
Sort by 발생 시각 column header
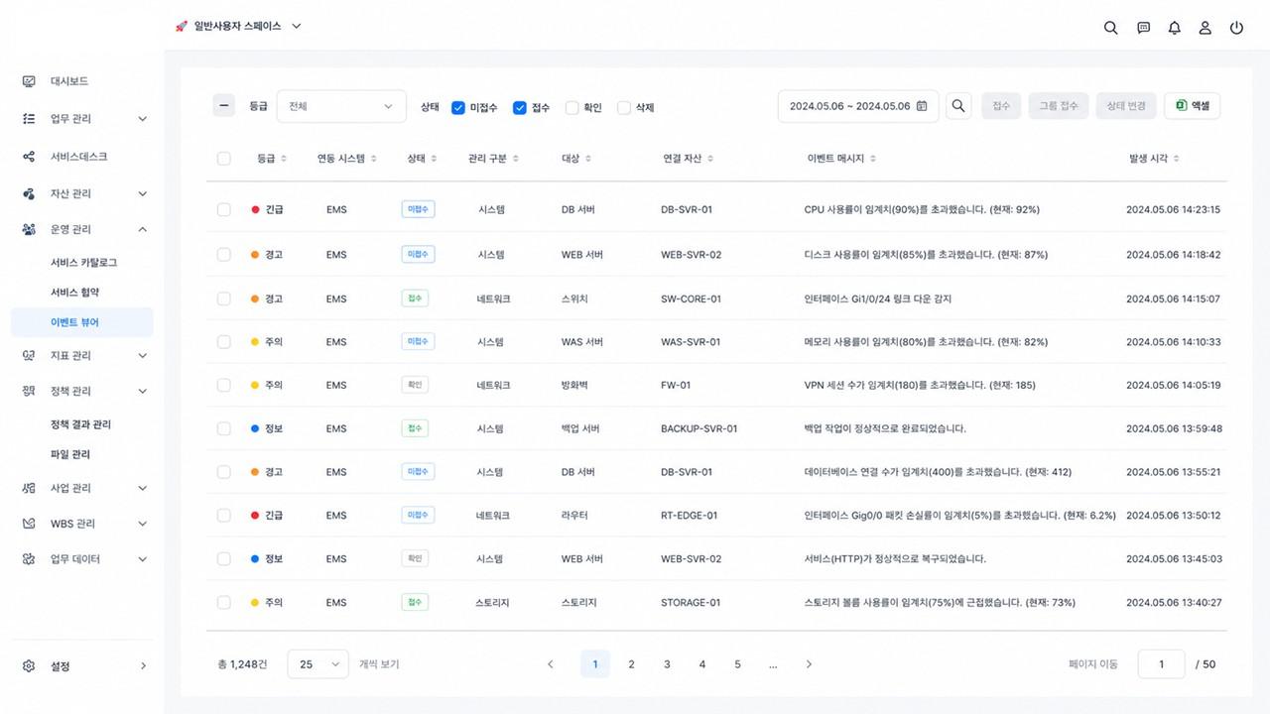coord(1154,159)
